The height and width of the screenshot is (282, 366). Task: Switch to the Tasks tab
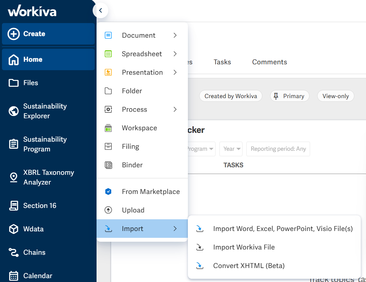222,62
